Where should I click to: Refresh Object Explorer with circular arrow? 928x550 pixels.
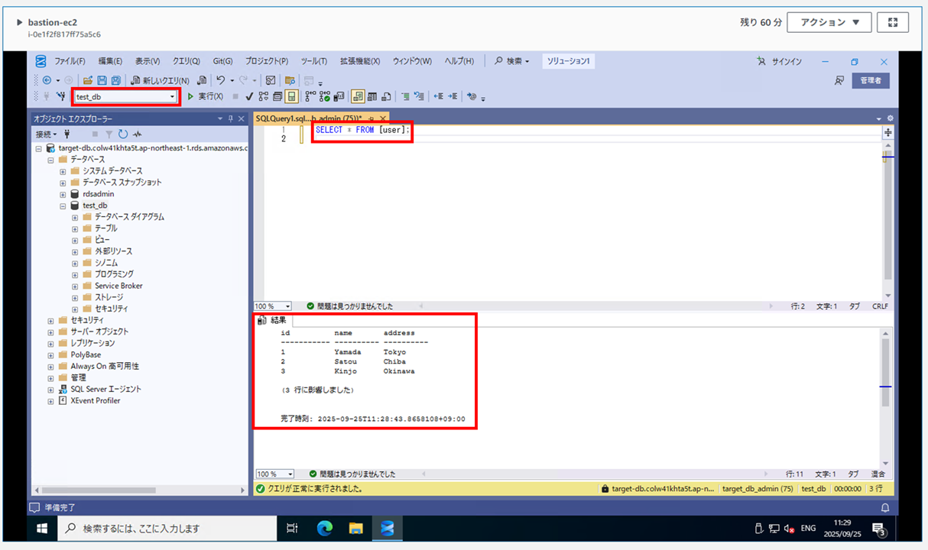(122, 134)
